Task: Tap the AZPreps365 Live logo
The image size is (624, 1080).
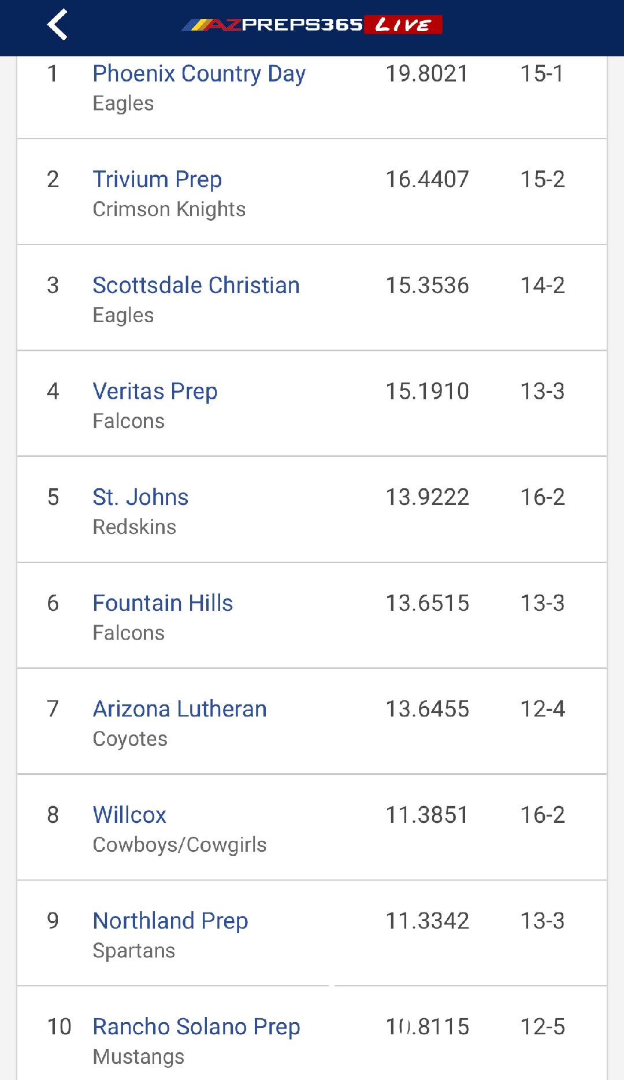Action: tap(312, 25)
